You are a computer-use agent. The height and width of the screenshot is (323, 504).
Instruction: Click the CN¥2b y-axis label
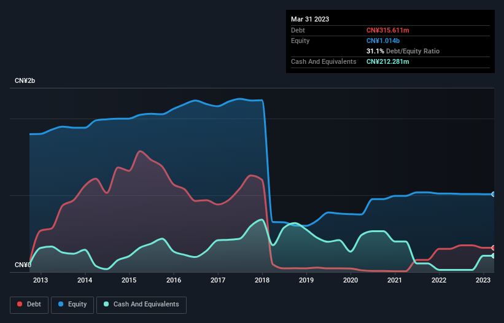(x=25, y=81)
